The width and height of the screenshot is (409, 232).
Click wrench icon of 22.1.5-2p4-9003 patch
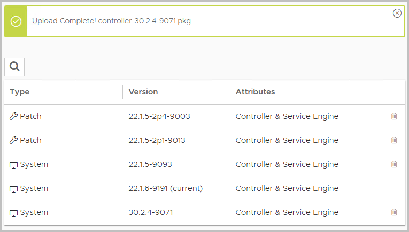(x=13, y=116)
